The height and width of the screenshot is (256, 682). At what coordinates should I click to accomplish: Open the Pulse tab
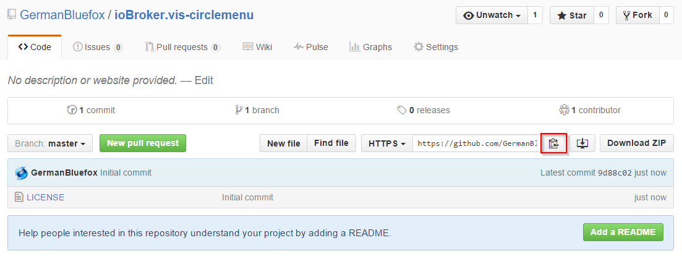pyautogui.click(x=311, y=47)
